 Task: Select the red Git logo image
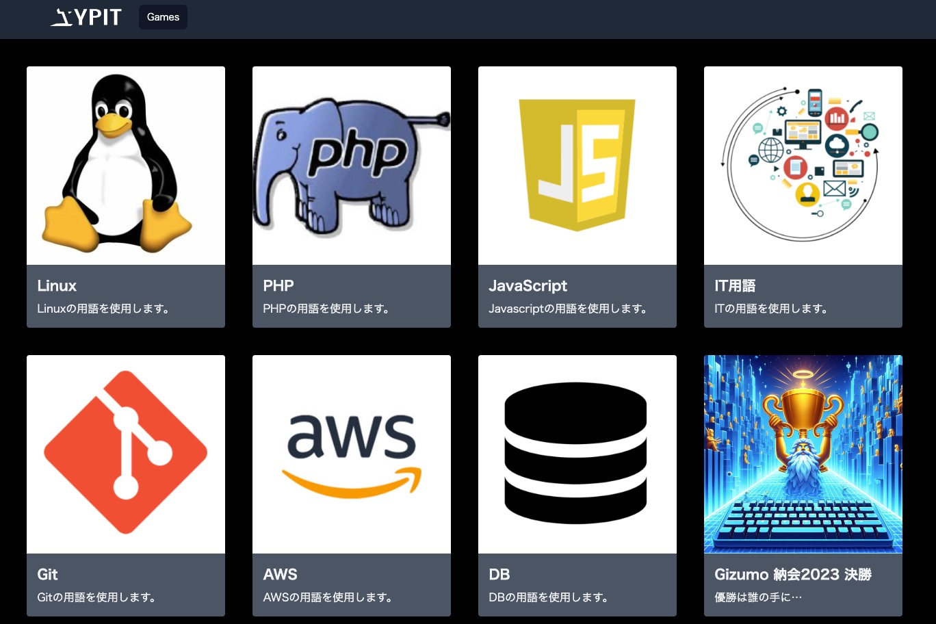point(126,454)
